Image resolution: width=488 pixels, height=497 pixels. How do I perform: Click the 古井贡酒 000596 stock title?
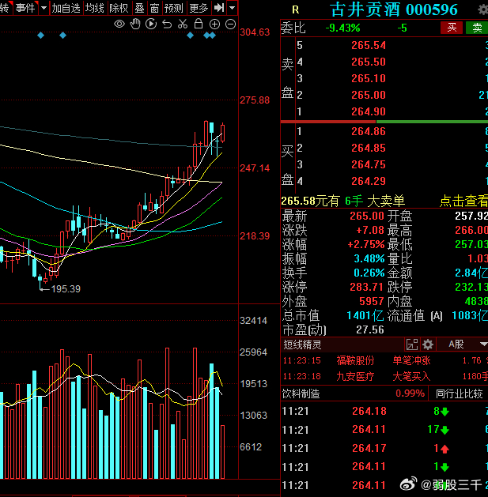tap(394, 9)
